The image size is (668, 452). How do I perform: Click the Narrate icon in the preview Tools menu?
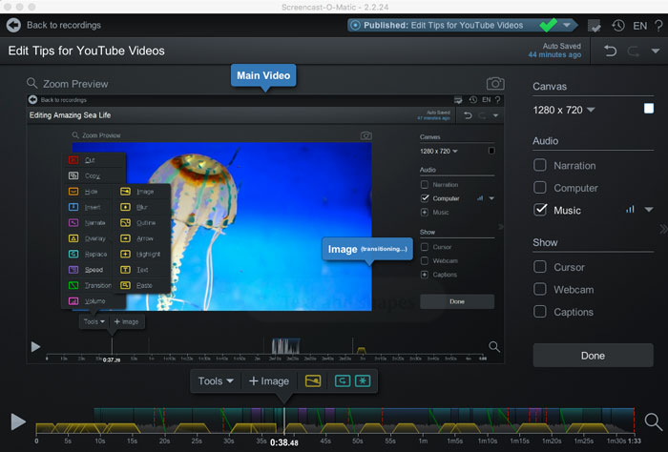point(73,222)
